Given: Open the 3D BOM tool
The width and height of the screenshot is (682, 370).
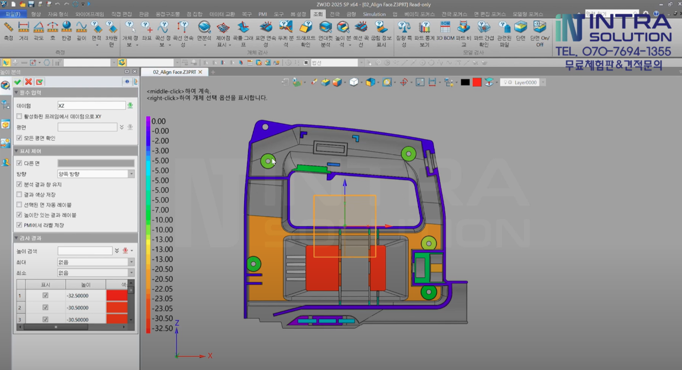Looking at the screenshot, I should [445, 30].
